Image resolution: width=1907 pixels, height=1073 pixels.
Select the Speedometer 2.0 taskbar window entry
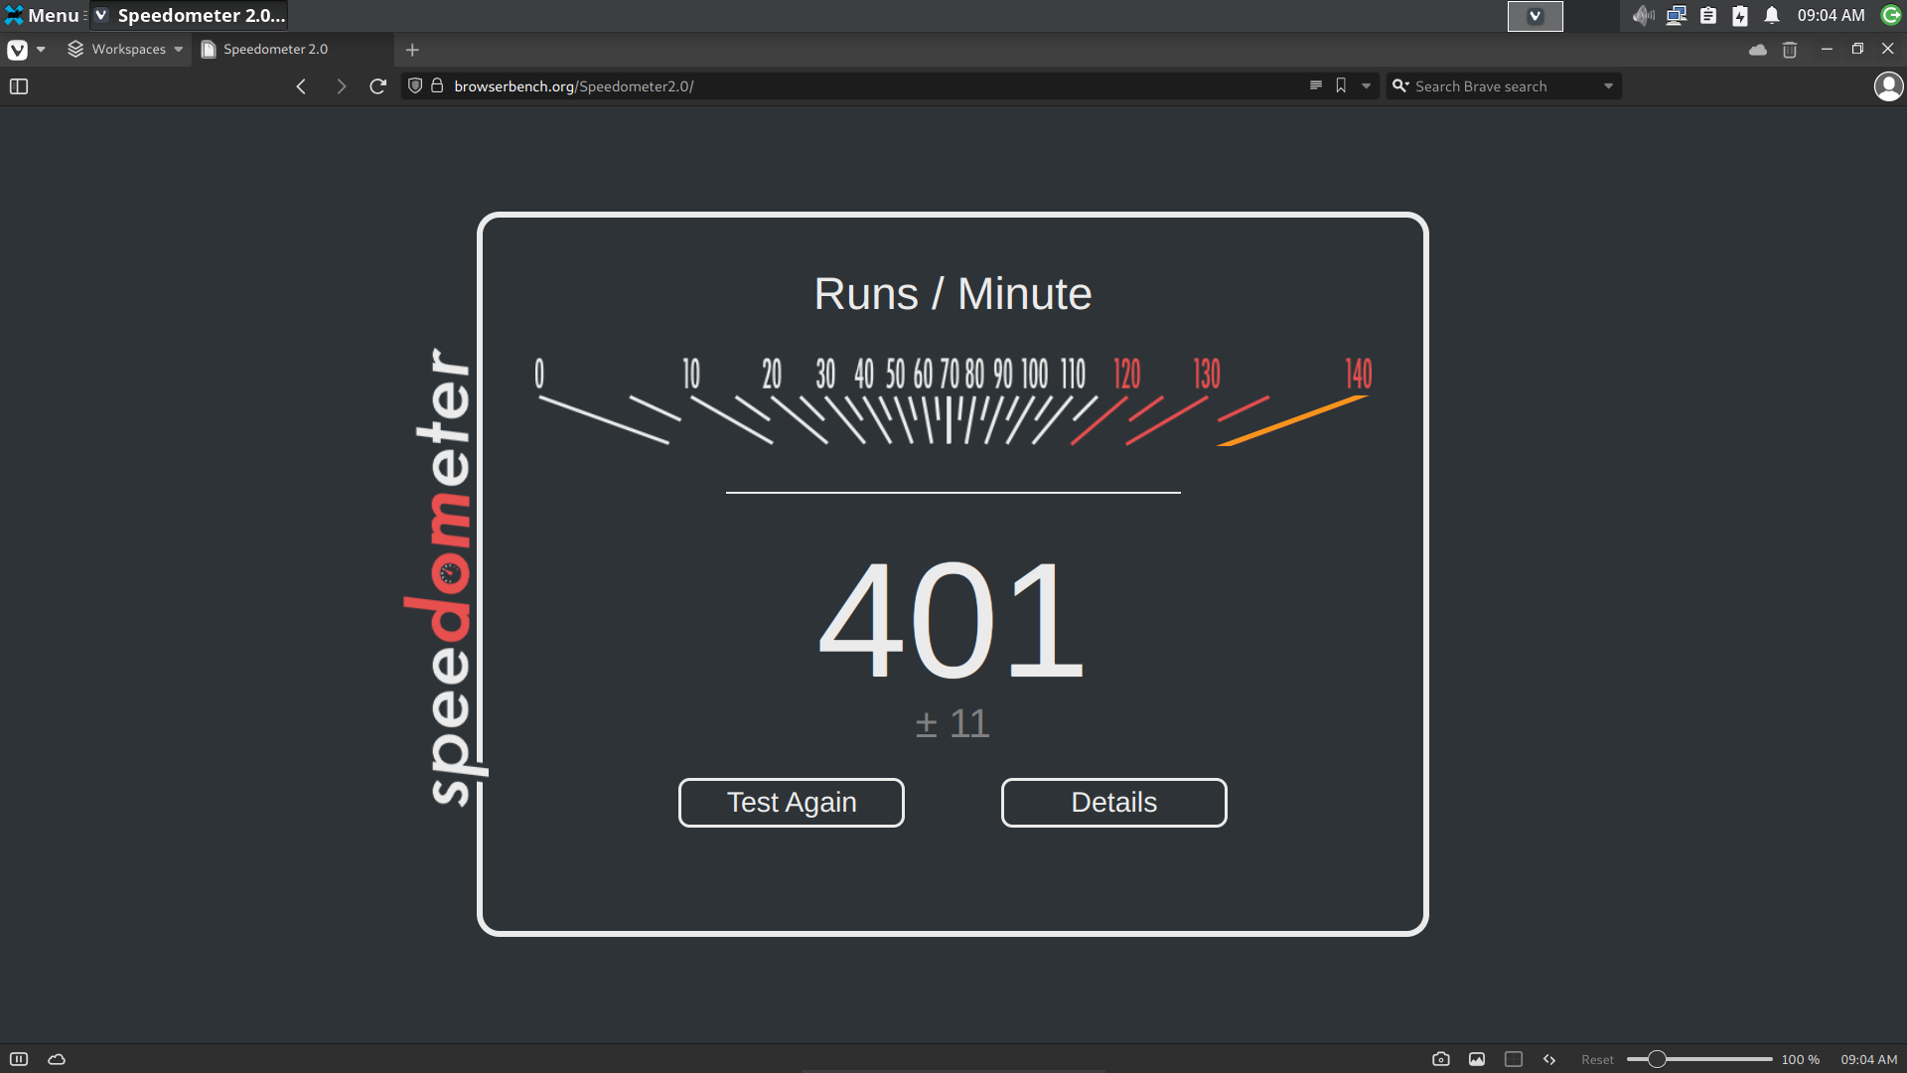point(189,15)
